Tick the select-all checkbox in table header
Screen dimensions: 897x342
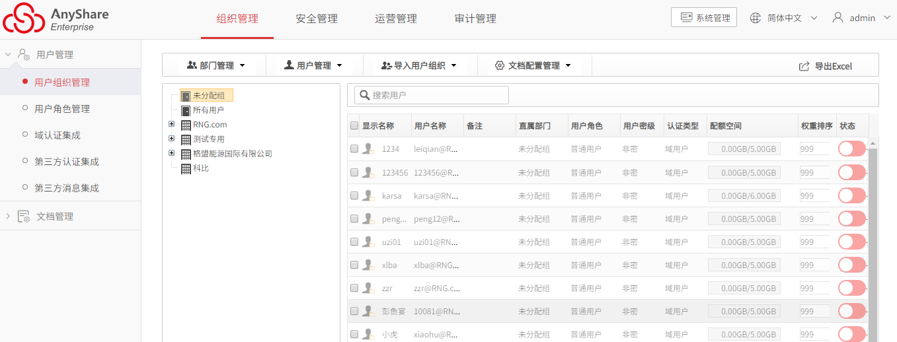point(354,125)
